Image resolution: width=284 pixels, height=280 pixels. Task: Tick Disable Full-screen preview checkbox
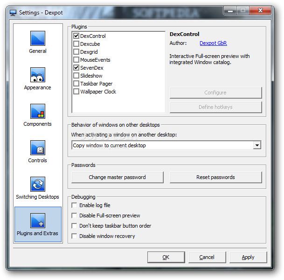tap(74, 215)
